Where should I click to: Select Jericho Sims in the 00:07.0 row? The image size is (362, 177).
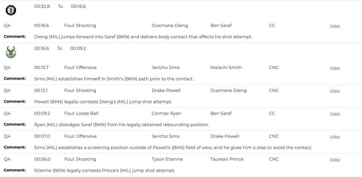(x=166, y=136)
